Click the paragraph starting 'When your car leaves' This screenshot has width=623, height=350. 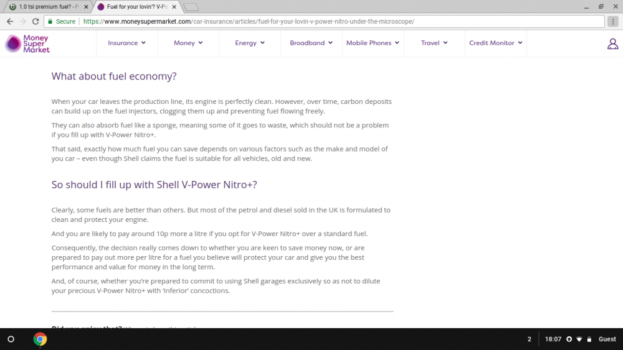click(x=222, y=106)
